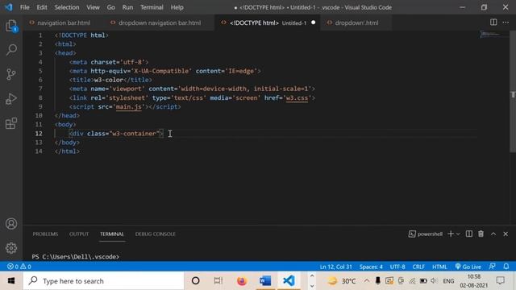The image size is (516, 290).
Task: Change encoding via UTF-8 status item
Action: pyautogui.click(x=397, y=267)
